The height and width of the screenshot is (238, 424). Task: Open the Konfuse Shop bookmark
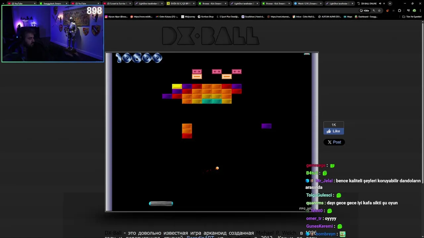pos(206,17)
